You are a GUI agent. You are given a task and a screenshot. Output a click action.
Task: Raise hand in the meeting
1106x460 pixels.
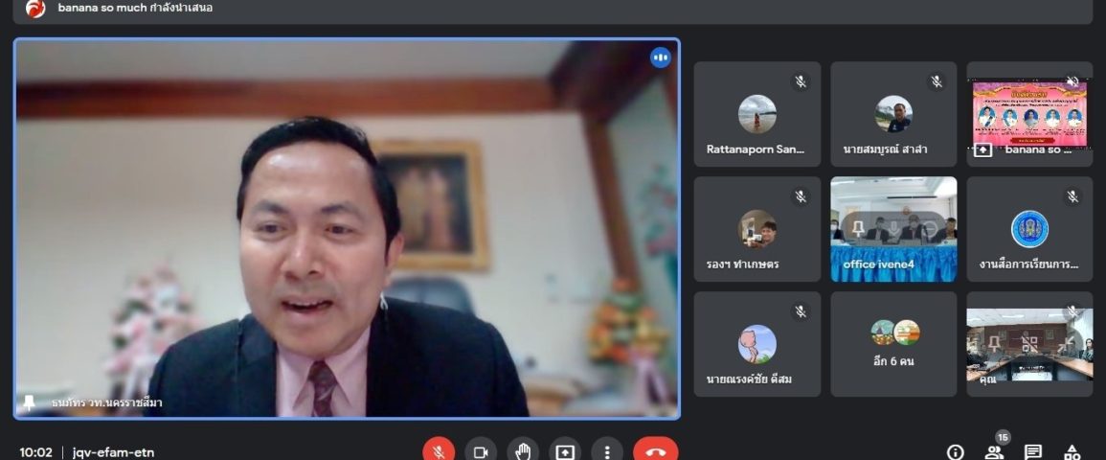523,451
